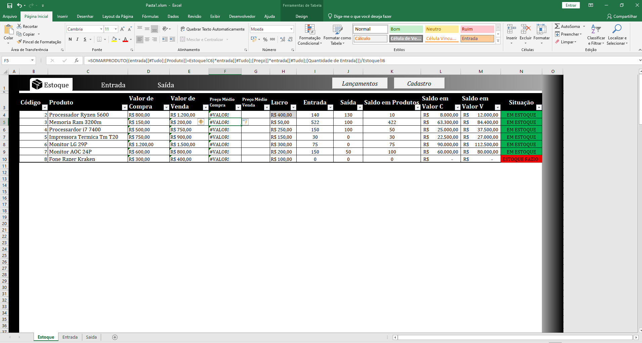This screenshot has width=642, height=343.
Task: Switch to the Entrada sheet tab
Action: [x=70, y=337]
